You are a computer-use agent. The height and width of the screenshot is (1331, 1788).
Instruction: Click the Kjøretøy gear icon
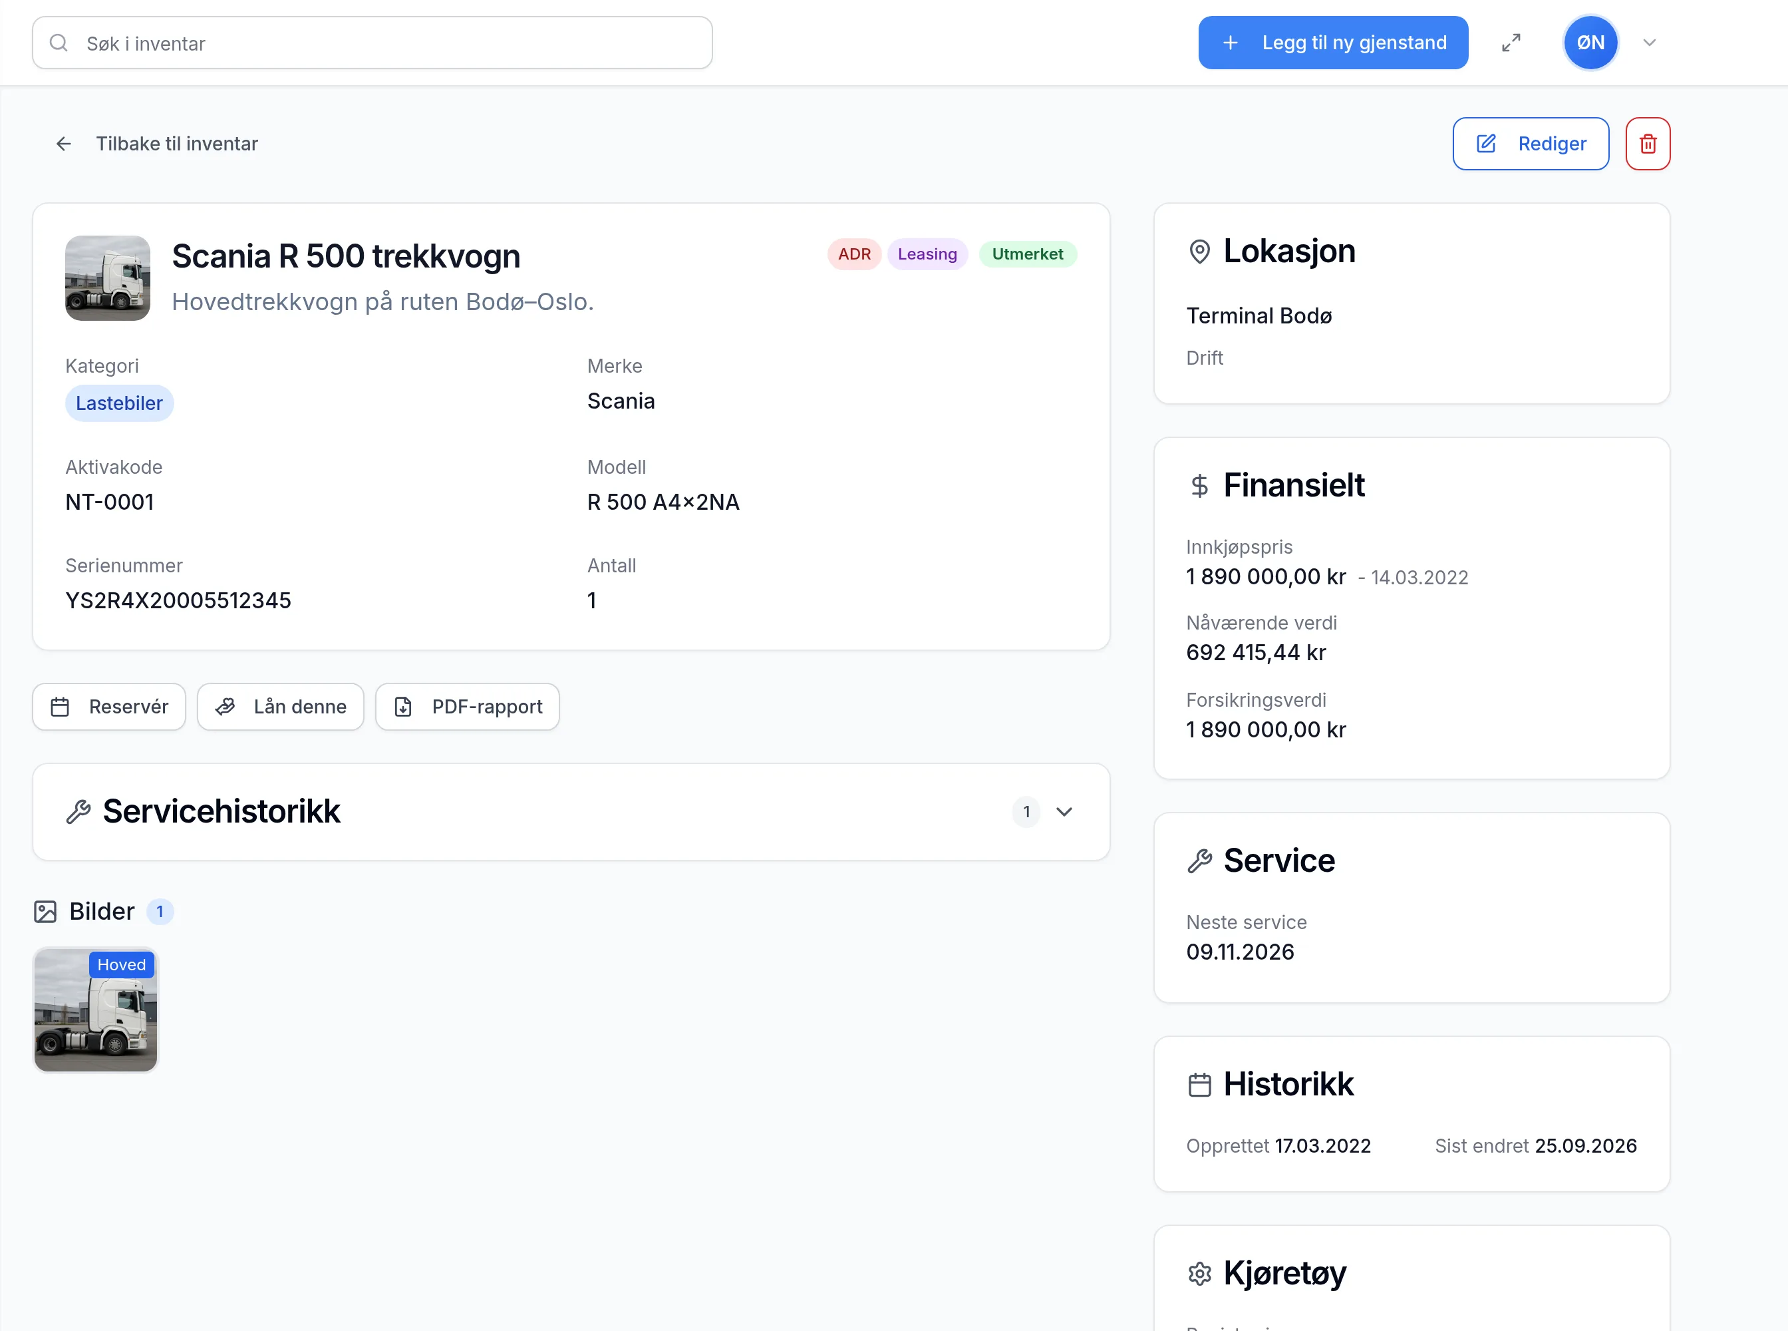click(1199, 1274)
